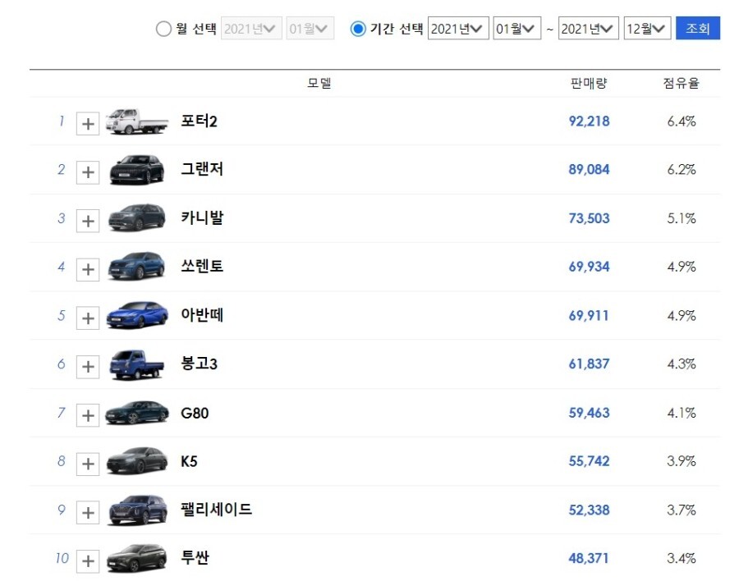Expand the 투싼 row plus icon
The width and height of the screenshot is (739, 581).
coord(88,561)
